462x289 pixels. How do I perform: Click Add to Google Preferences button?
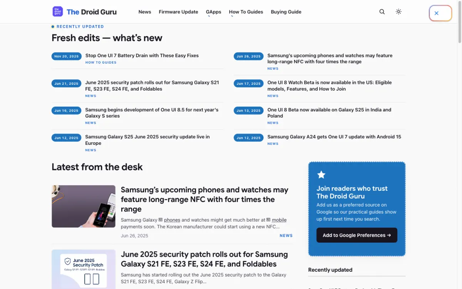pos(357,235)
